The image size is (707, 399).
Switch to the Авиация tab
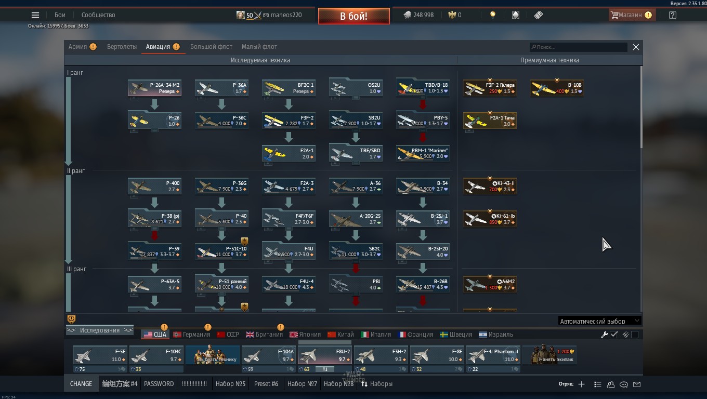point(163,47)
